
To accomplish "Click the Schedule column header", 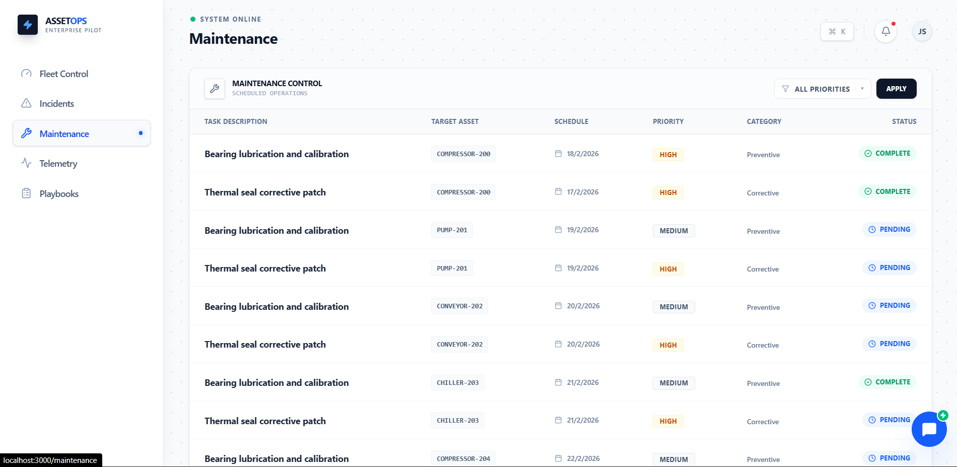I will [x=571, y=121].
